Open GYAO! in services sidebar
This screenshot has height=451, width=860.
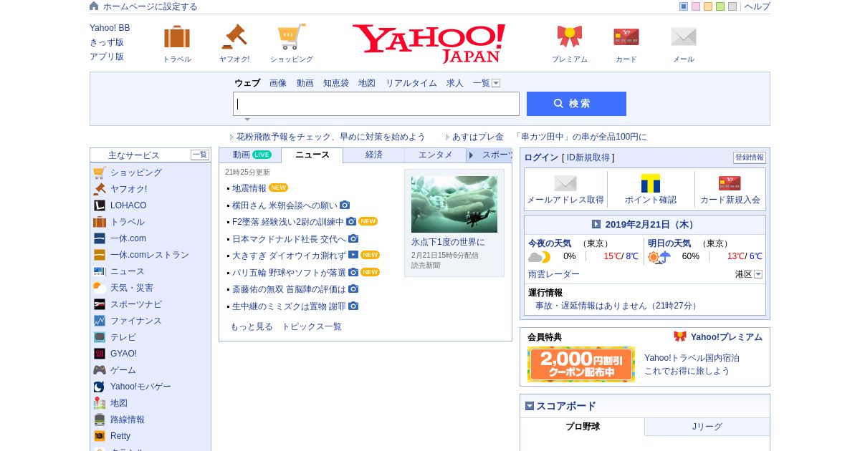123,354
